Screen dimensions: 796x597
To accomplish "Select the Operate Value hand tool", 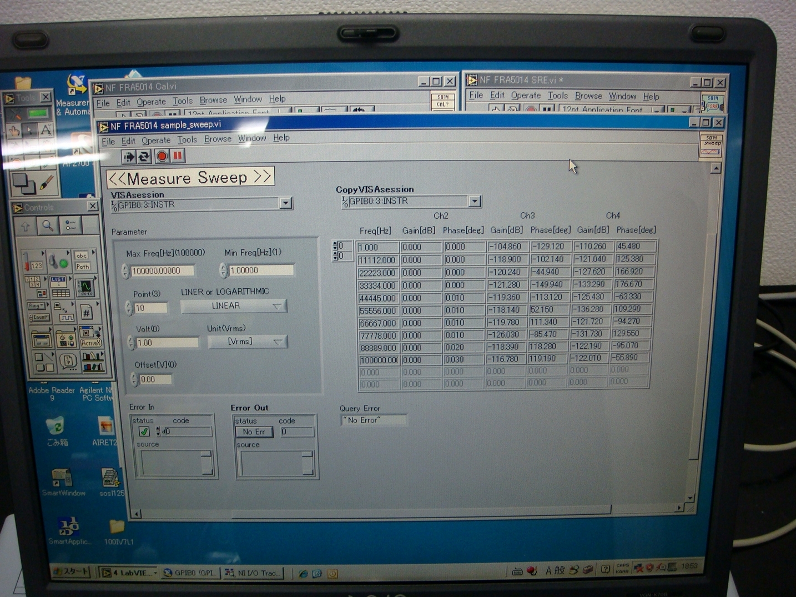I will click(x=14, y=131).
